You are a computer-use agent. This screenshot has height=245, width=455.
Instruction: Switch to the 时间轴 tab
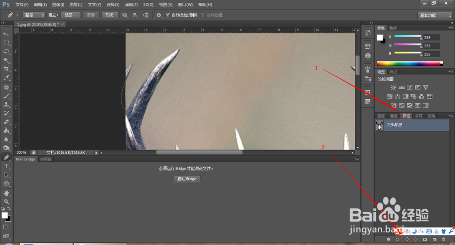pyautogui.click(x=45, y=159)
